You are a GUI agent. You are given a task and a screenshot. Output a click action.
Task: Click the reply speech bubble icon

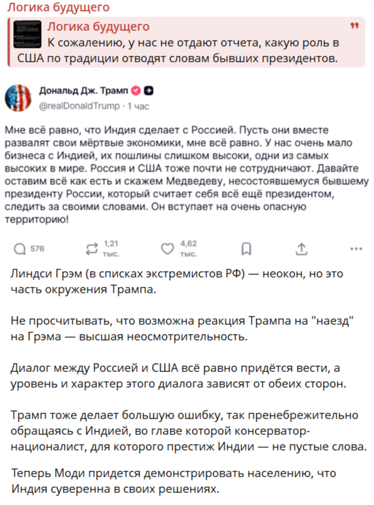(x=19, y=249)
